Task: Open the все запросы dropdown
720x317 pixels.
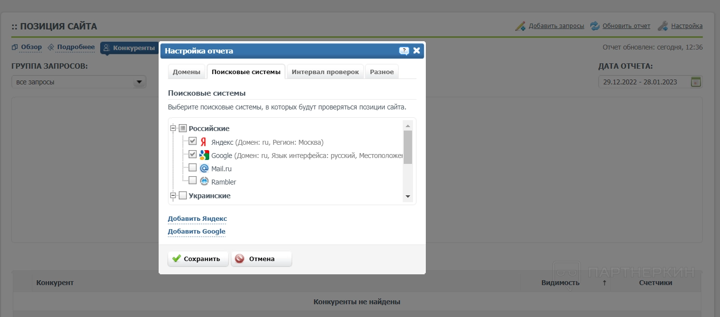Action: point(79,82)
